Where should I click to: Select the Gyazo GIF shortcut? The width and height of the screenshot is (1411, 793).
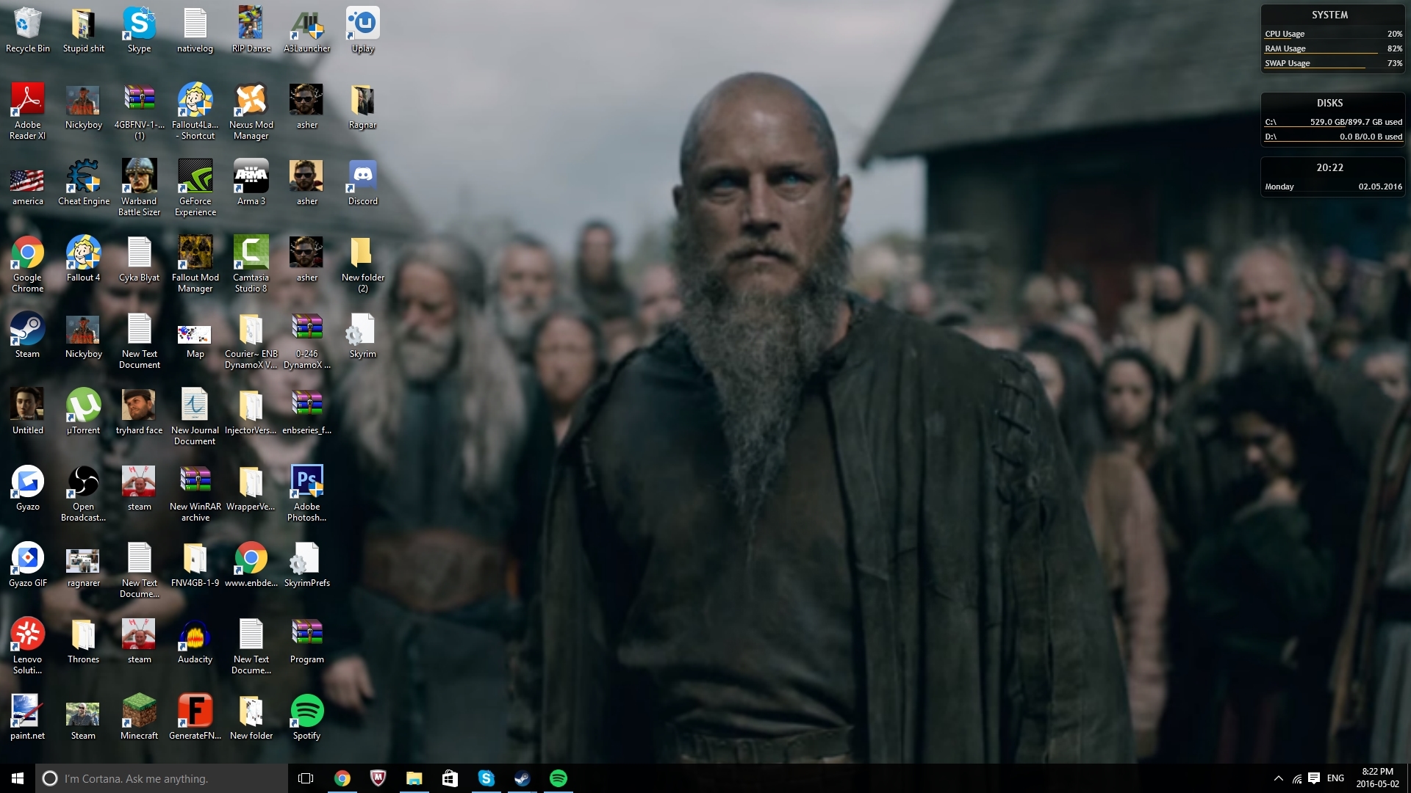coord(27,565)
